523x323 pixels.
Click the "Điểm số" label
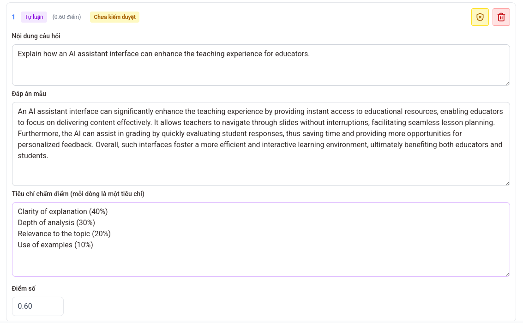(x=24, y=288)
